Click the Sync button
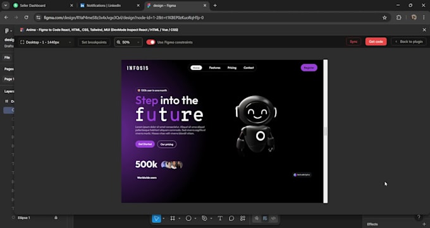This screenshot has width=430, height=228. click(353, 42)
